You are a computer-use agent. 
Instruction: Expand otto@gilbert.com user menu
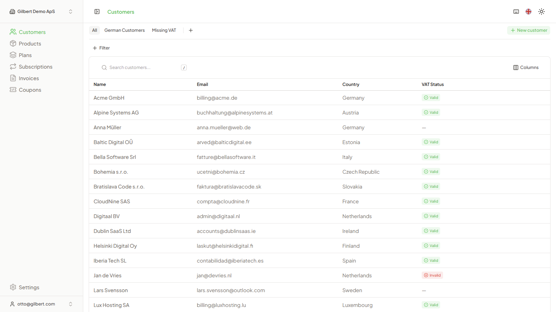pos(41,304)
